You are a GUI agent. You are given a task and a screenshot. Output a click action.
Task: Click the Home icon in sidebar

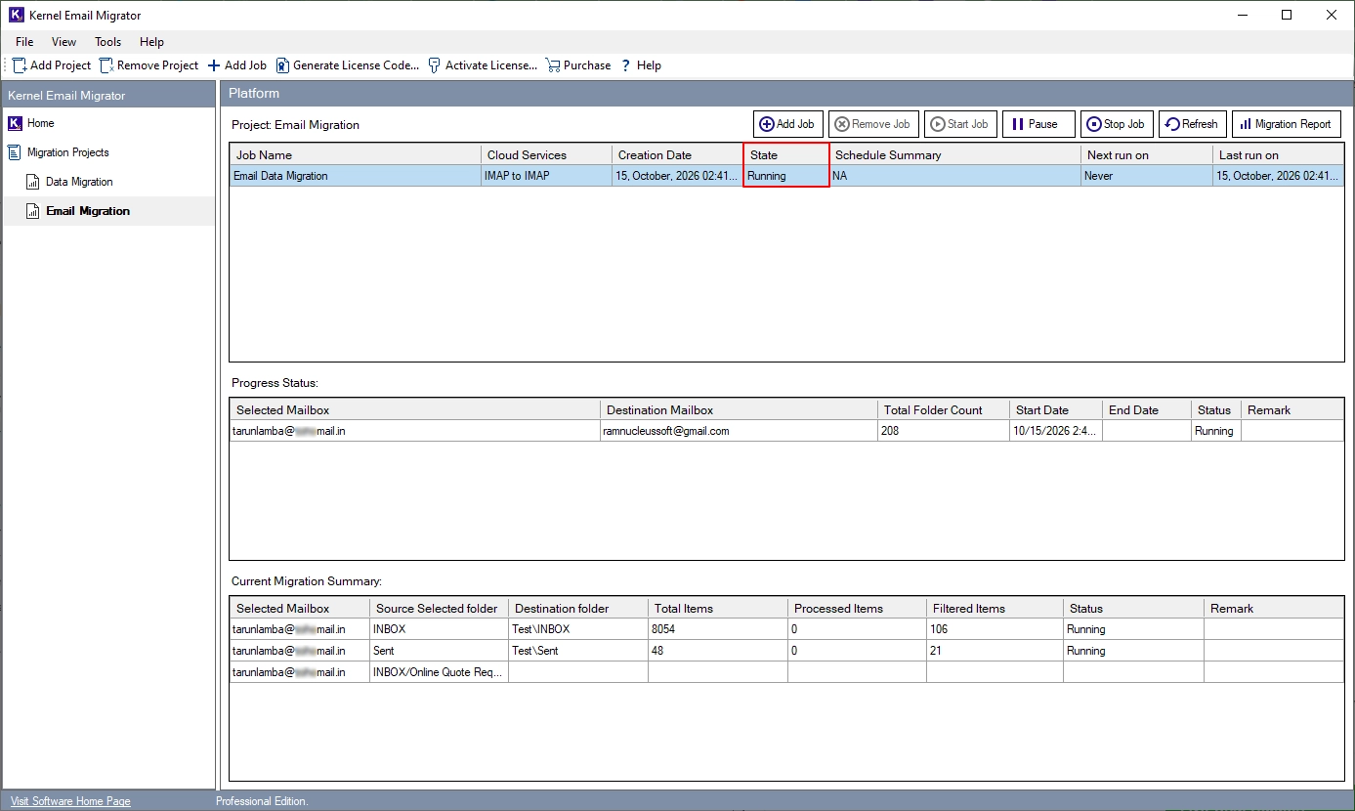pyautogui.click(x=15, y=123)
